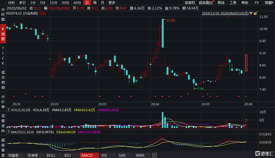Select the 周 weekly period tab
This screenshot has height=158, width=275.
tap(95, 3)
